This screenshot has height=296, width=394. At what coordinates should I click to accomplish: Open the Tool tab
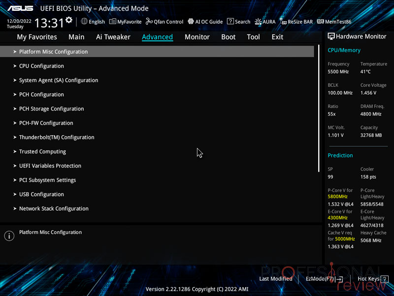coord(253,37)
